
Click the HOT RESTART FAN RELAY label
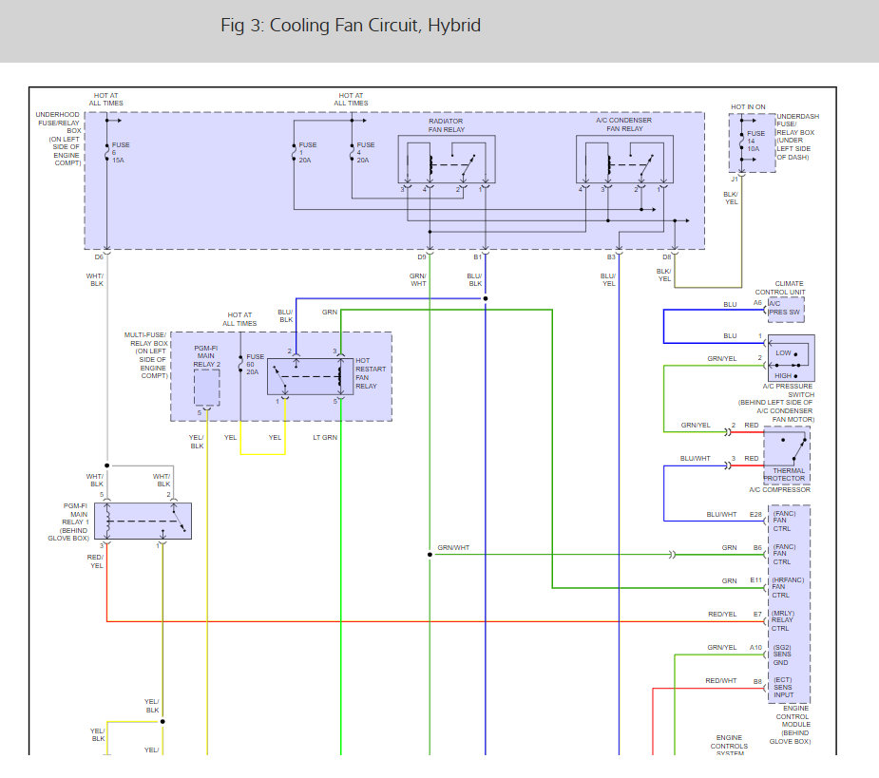(x=371, y=373)
